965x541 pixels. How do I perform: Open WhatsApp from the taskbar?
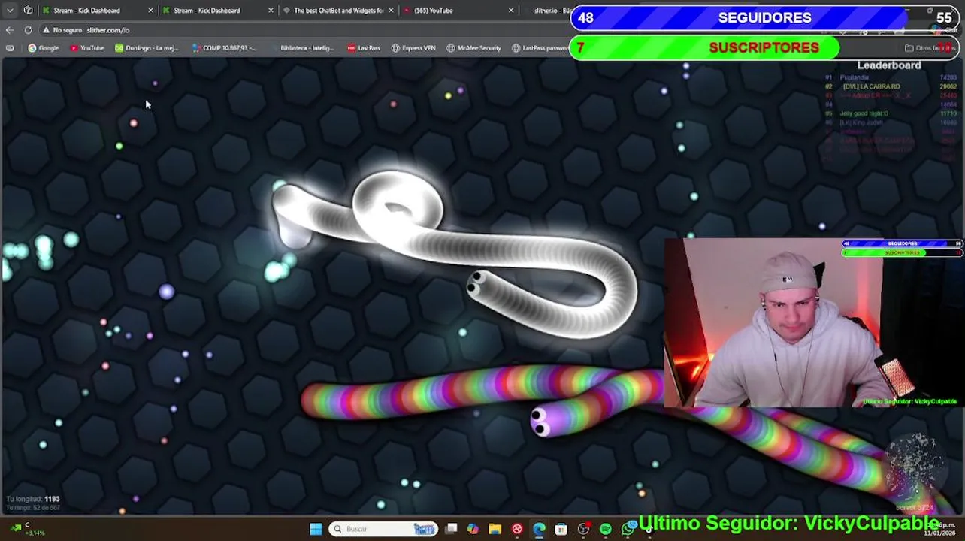click(x=628, y=530)
